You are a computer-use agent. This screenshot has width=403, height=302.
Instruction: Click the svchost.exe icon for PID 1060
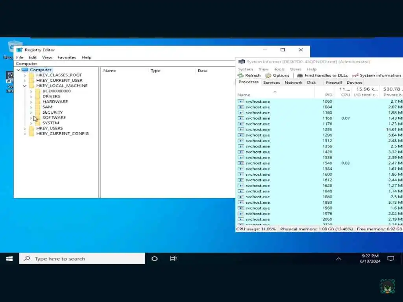pos(241,101)
